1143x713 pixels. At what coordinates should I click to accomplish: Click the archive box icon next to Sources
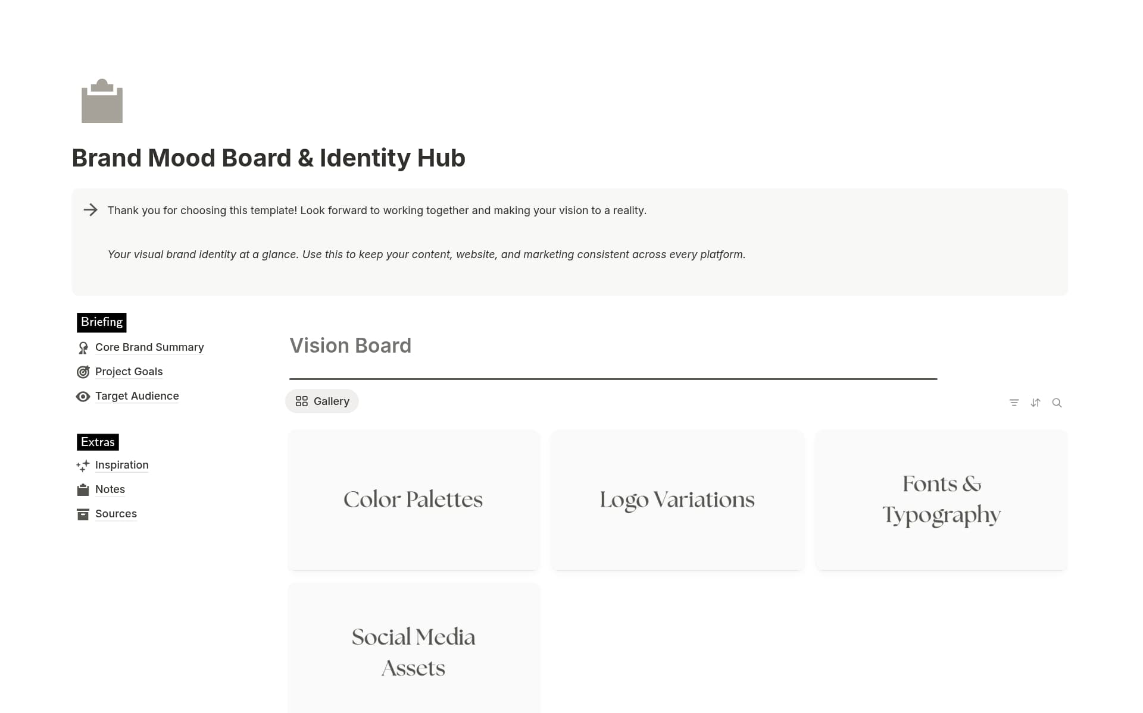(x=83, y=513)
